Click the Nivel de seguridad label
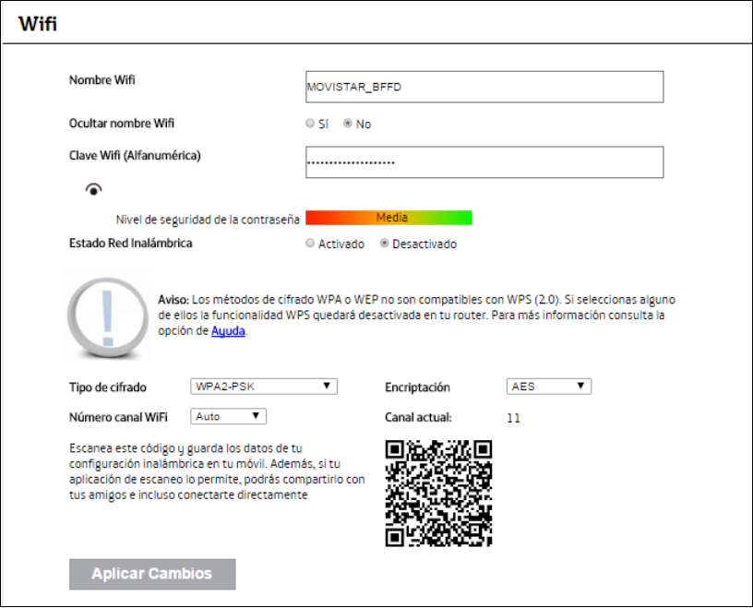Viewport: 753px width, 608px height. coord(208,220)
